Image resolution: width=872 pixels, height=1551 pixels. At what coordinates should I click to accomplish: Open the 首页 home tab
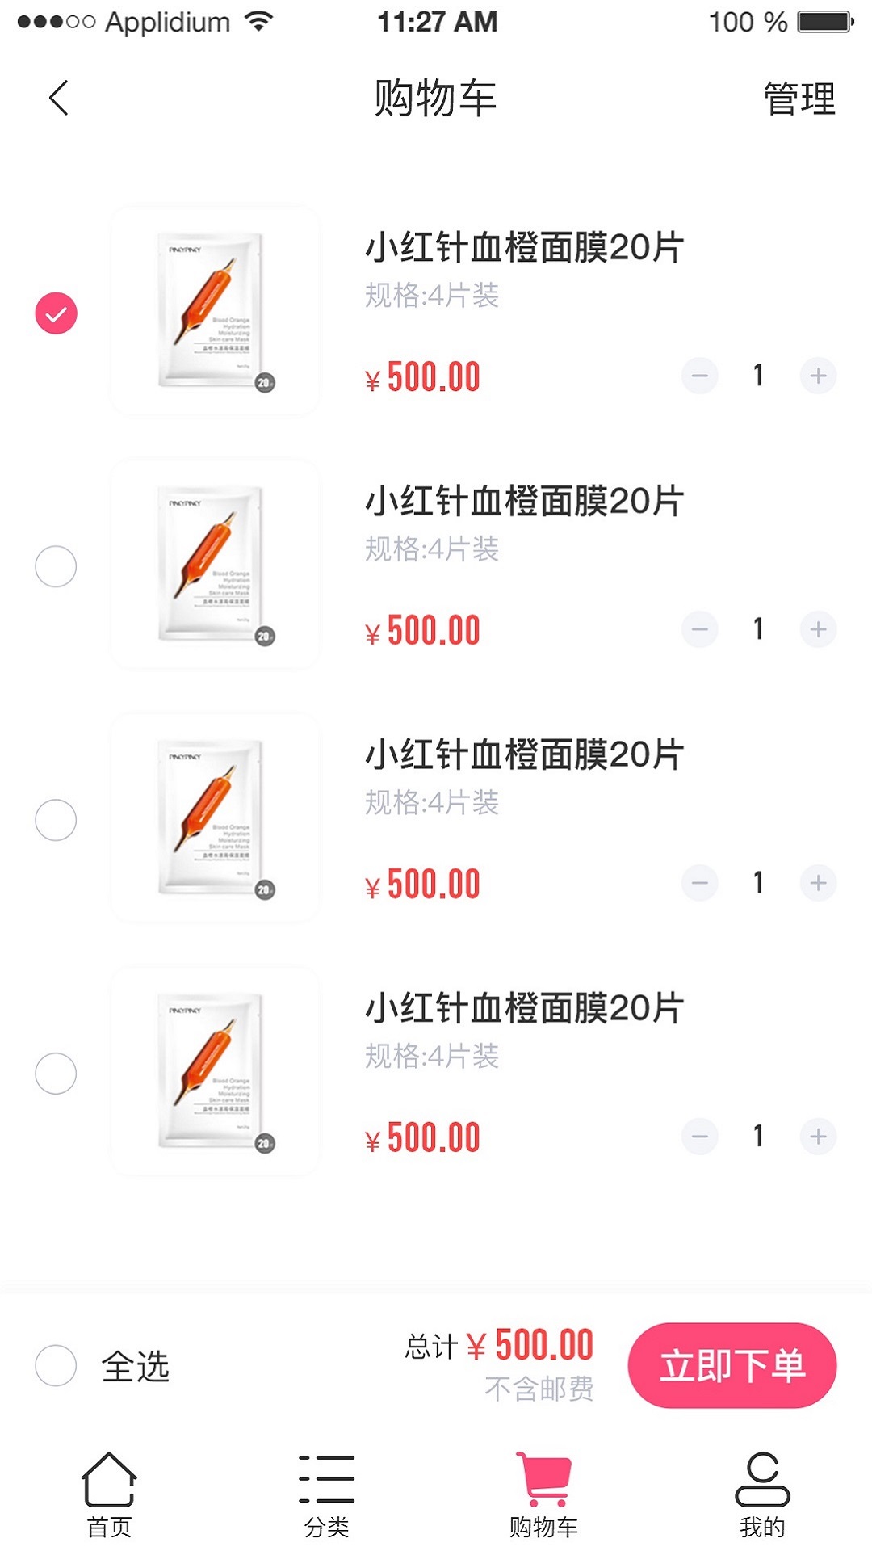(109, 1493)
